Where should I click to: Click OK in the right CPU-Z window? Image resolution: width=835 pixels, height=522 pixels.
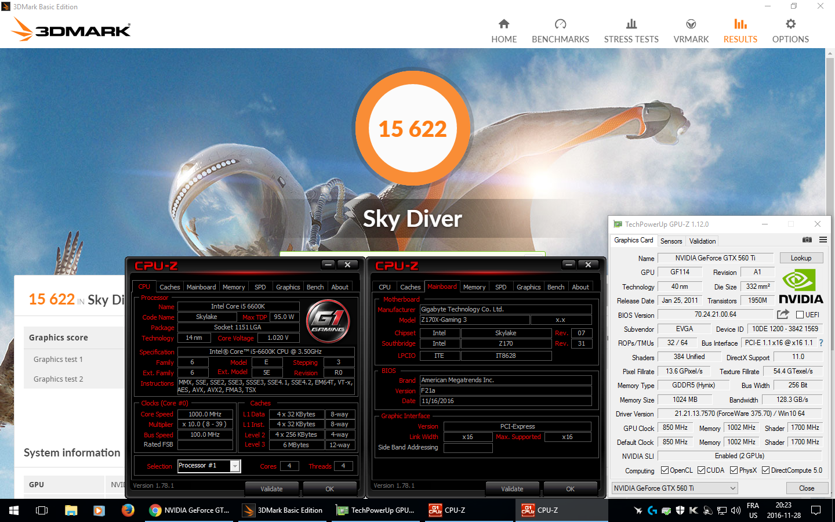tap(570, 489)
